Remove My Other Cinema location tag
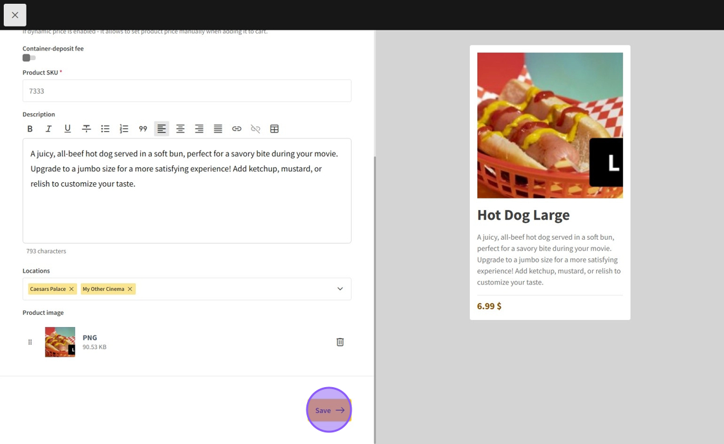Screen dimensions: 724x444 130,289
